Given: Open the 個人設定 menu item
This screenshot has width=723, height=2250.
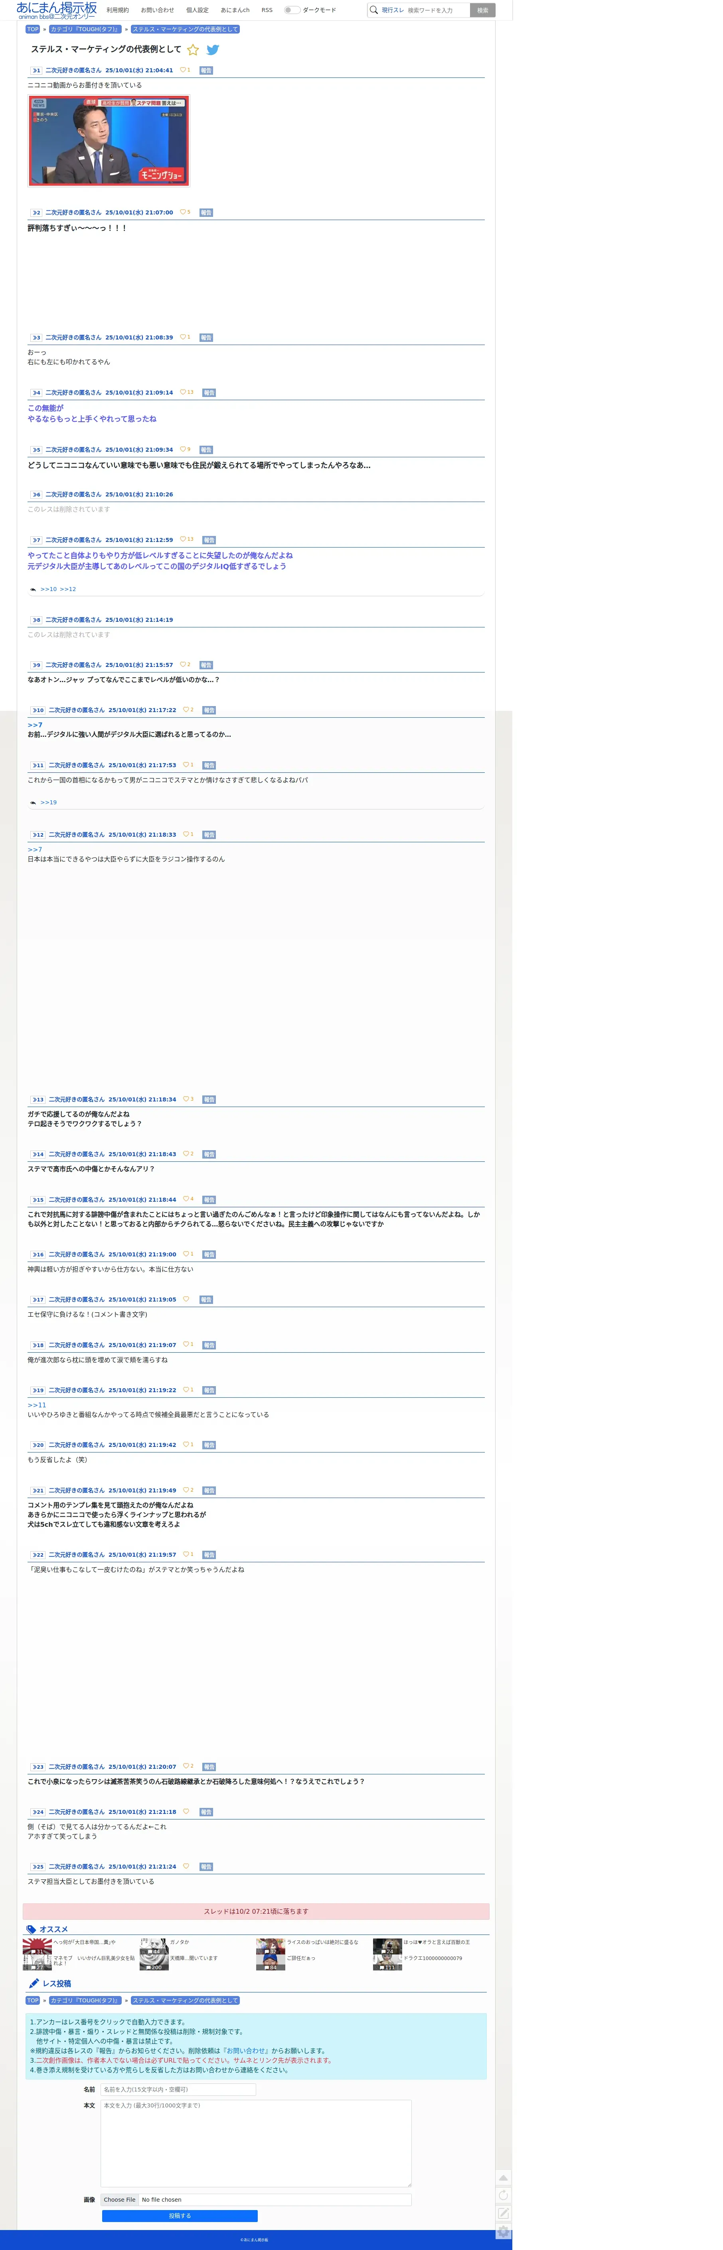Looking at the screenshot, I should (198, 10).
